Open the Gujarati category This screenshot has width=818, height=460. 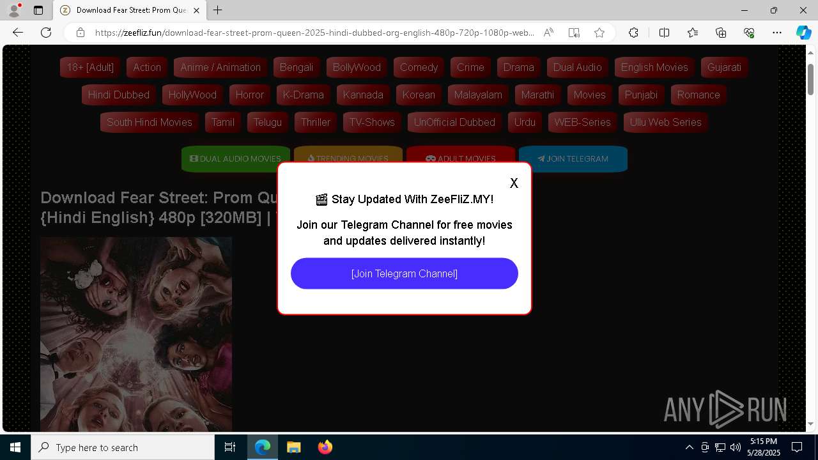point(724,67)
